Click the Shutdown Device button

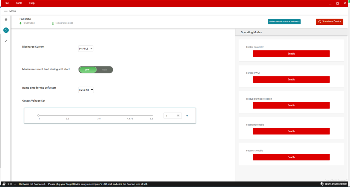click(329, 22)
